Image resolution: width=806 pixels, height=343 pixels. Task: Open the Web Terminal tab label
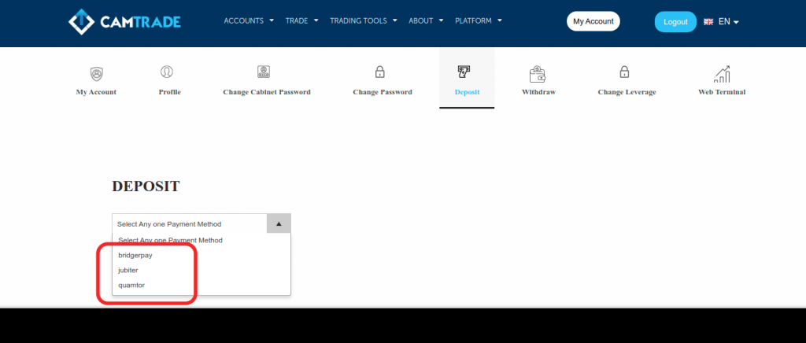(x=722, y=92)
